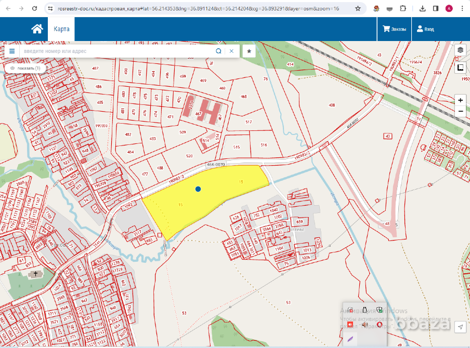Click the blue marker on yellow parcel
Viewport: 470px width, 348px height.
point(198,189)
